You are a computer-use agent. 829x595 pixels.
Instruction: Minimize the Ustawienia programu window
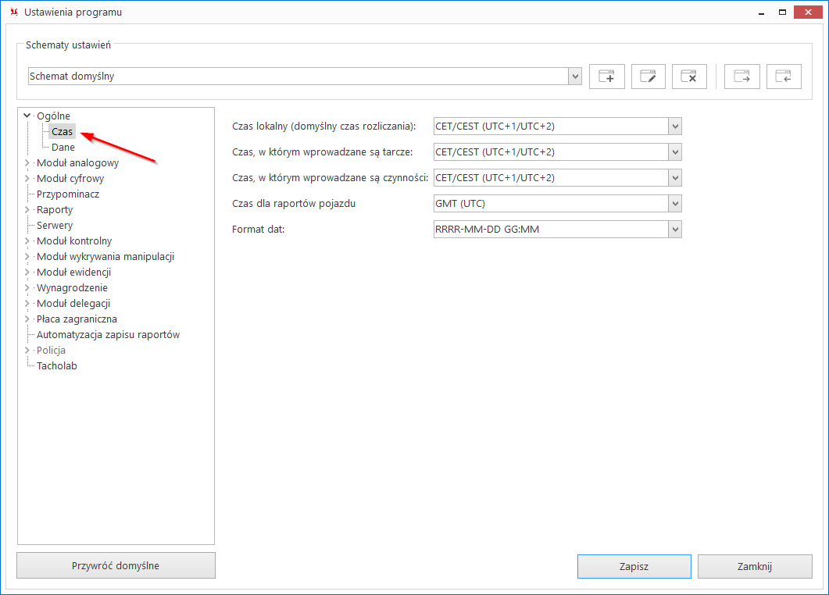pyautogui.click(x=761, y=12)
